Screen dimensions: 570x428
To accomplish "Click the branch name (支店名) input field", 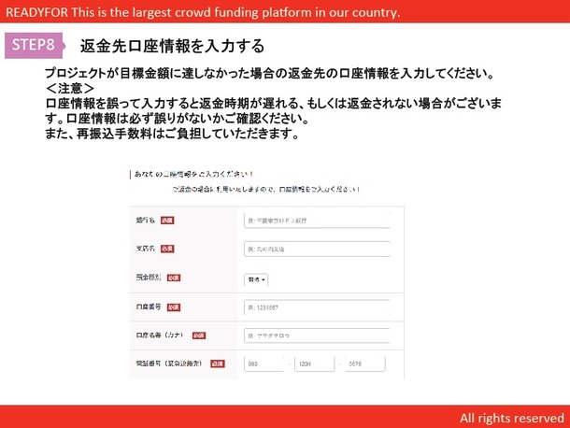I will (317, 250).
